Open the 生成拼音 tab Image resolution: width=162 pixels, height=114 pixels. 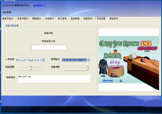coord(75,19)
